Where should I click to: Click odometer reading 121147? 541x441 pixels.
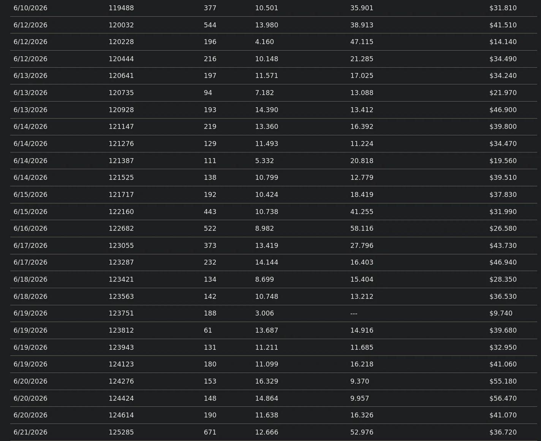[121, 127]
